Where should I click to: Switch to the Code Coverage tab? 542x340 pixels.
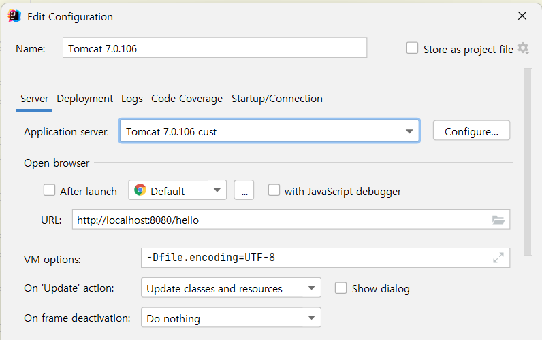tap(187, 99)
